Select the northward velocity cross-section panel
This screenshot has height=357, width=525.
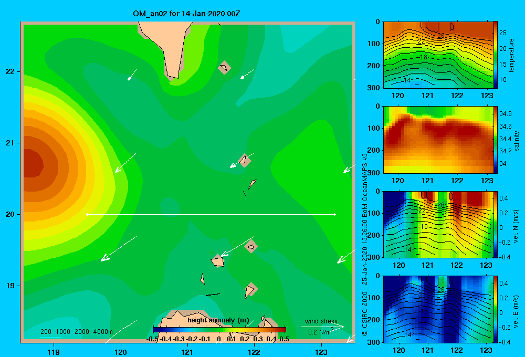pyautogui.click(x=438, y=224)
